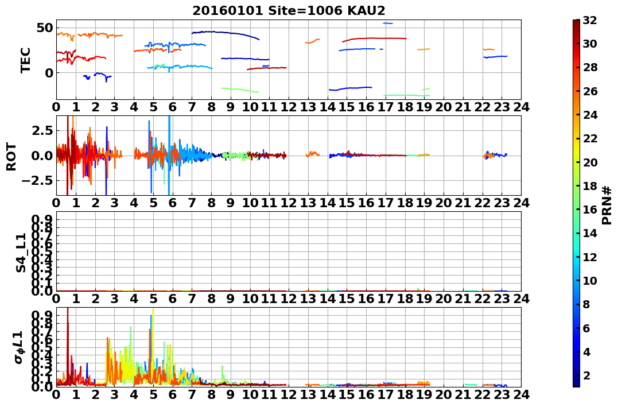Click the colorbar tick label "6"
This screenshot has height=407, width=618.
click(586, 328)
